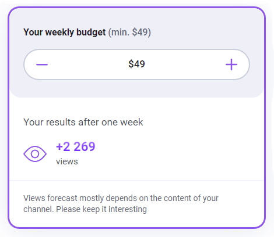Click the word "channel." starting second disclaimer line
274x237 pixels.
[x=38, y=209]
